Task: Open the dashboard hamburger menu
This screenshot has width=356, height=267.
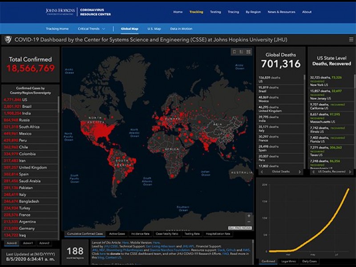Action: [x=351, y=40]
